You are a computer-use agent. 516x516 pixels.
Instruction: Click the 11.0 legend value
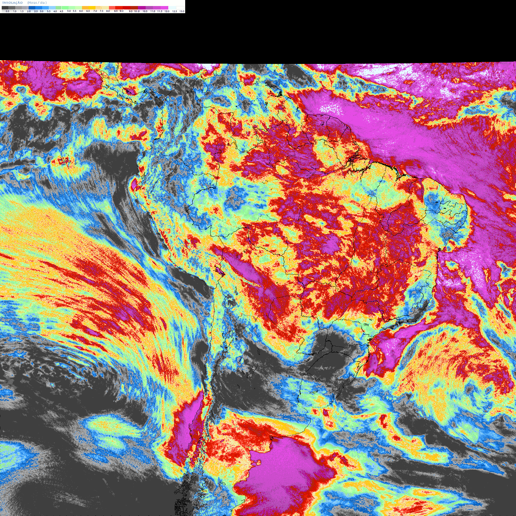point(153,11)
